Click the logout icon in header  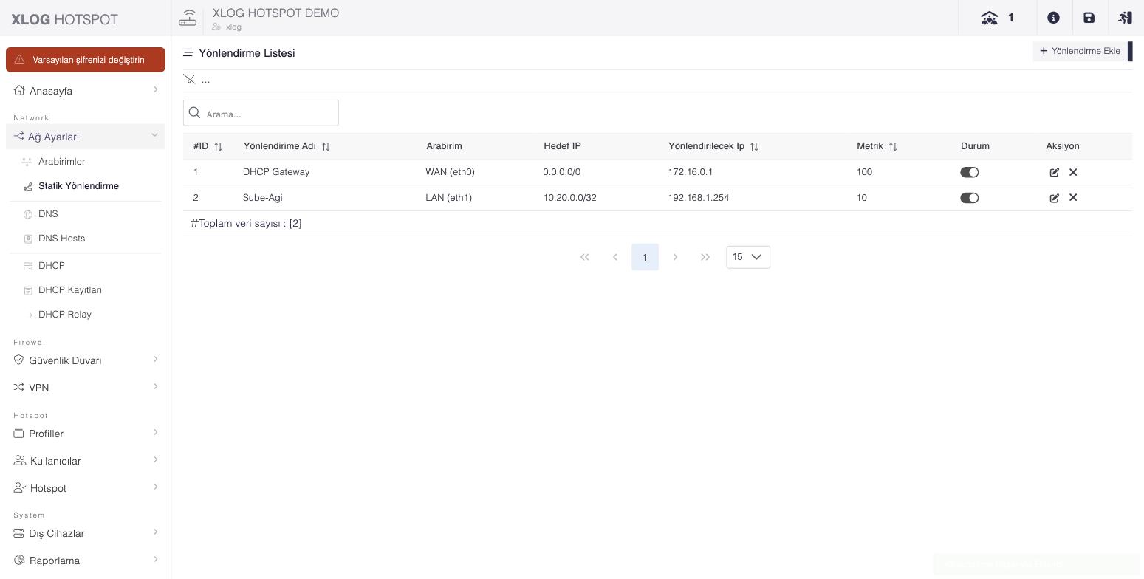[x=1125, y=18]
